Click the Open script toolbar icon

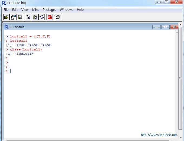[x=6, y=17]
